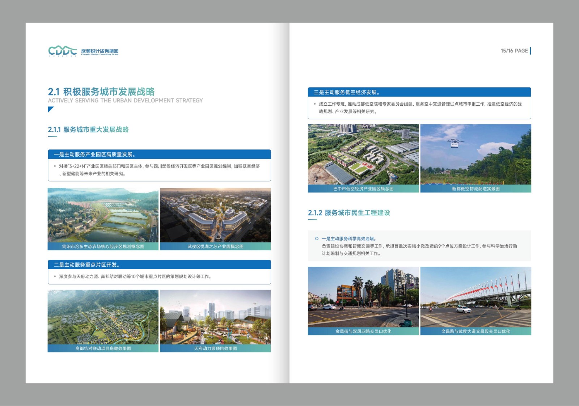Open the 天府动力源 project rendering image
The height and width of the screenshot is (406, 579).
215,317
